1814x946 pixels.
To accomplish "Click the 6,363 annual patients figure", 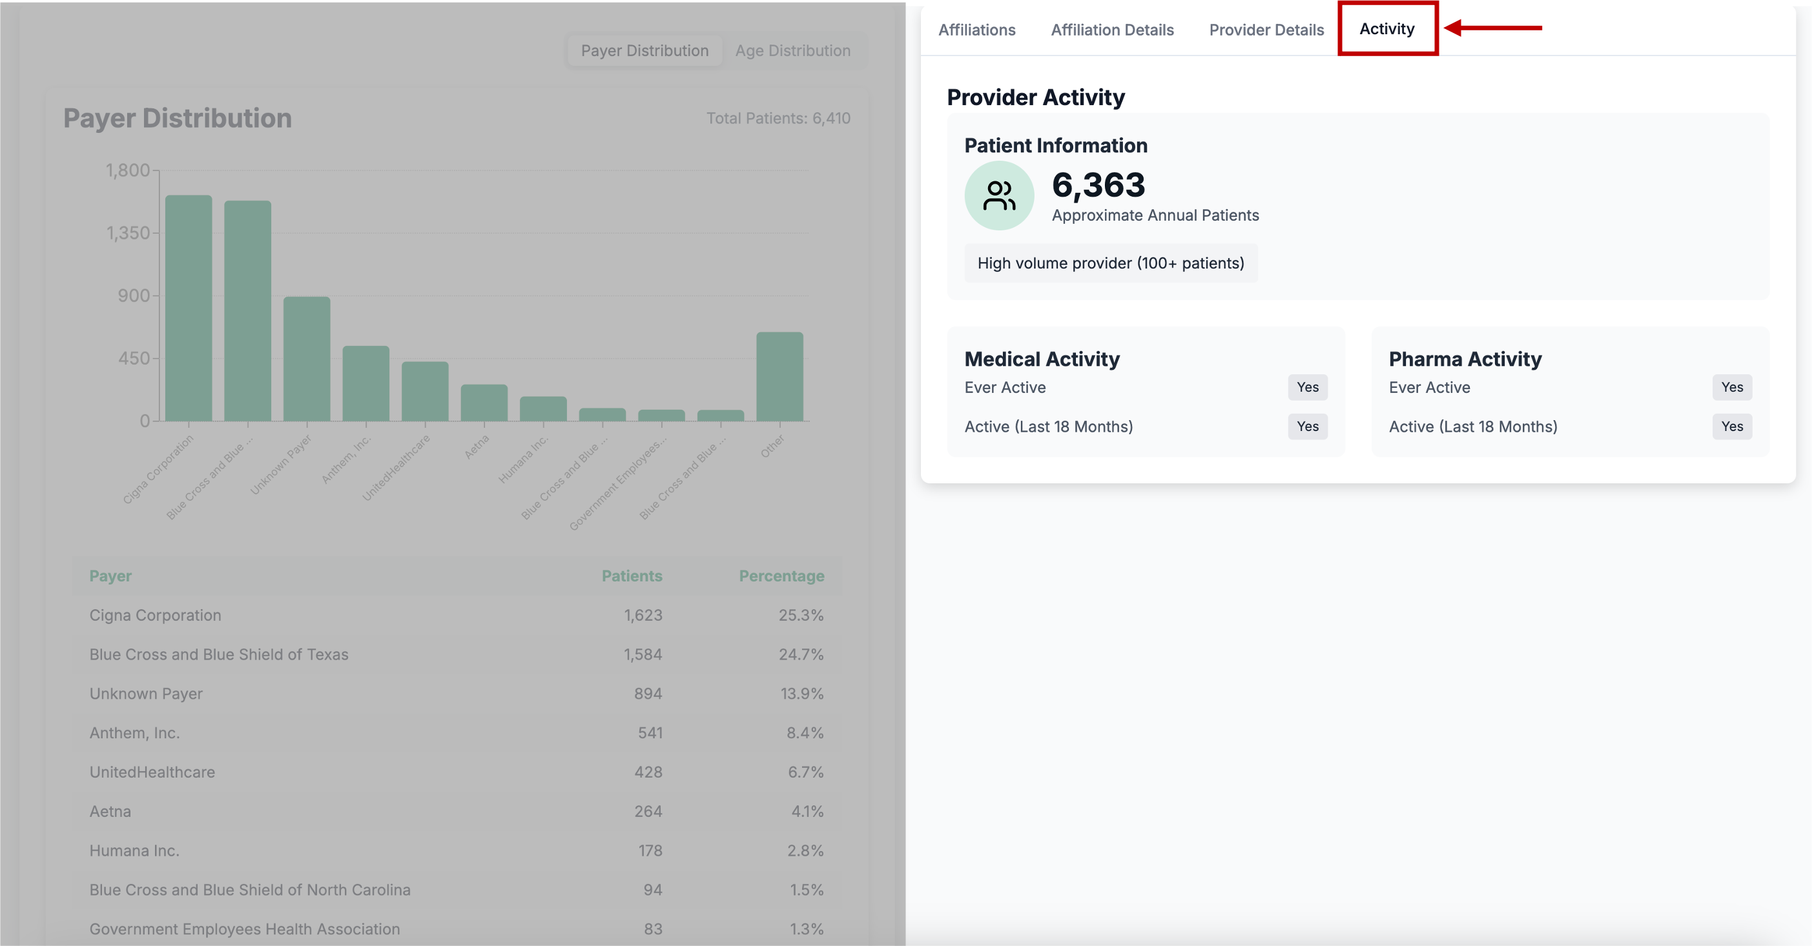I will coord(1098,185).
